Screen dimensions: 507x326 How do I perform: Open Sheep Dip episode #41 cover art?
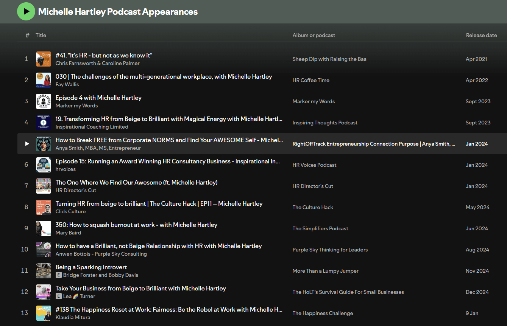[44, 59]
